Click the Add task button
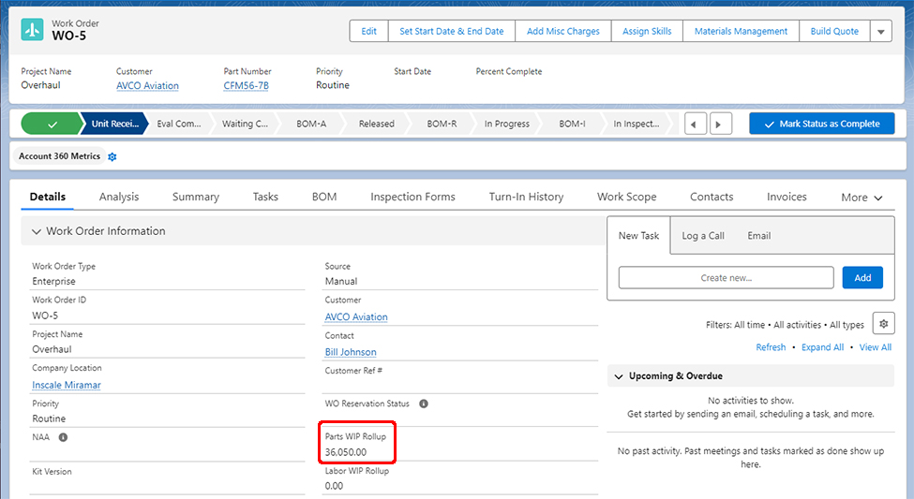The height and width of the screenshot is (499, 914). coord(862,278)
